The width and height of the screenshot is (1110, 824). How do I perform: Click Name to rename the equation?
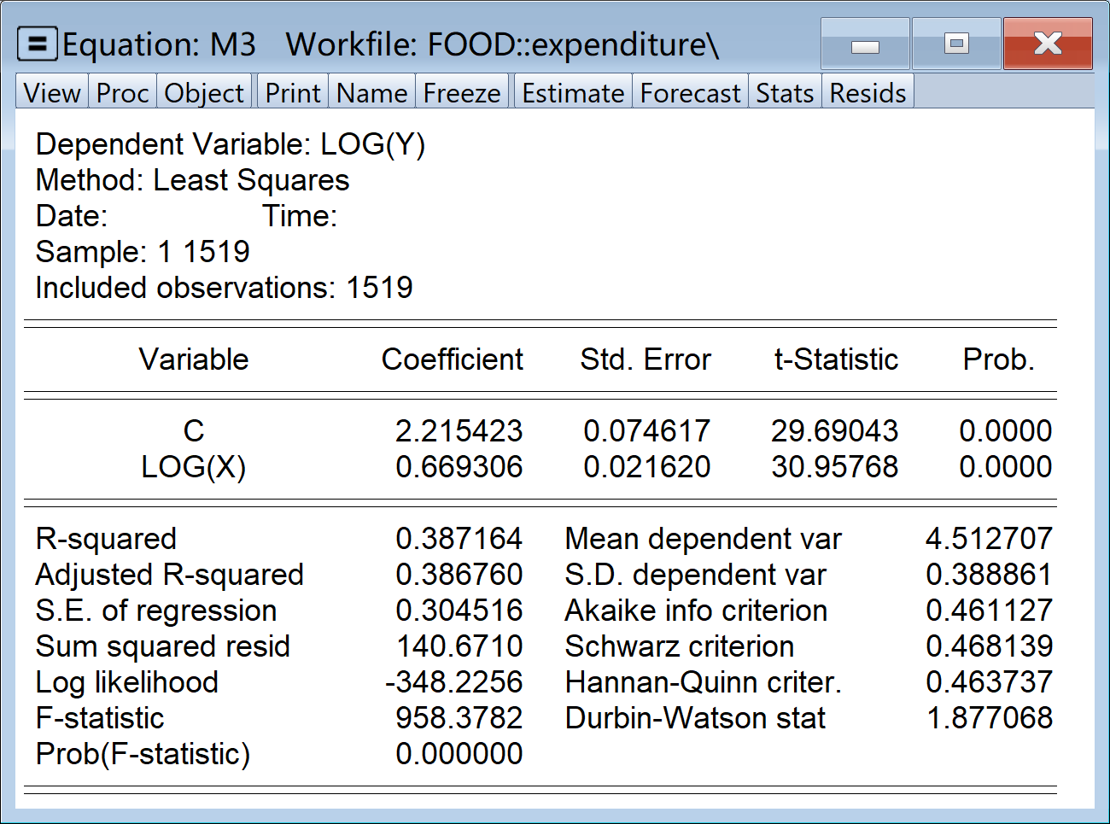371,92
